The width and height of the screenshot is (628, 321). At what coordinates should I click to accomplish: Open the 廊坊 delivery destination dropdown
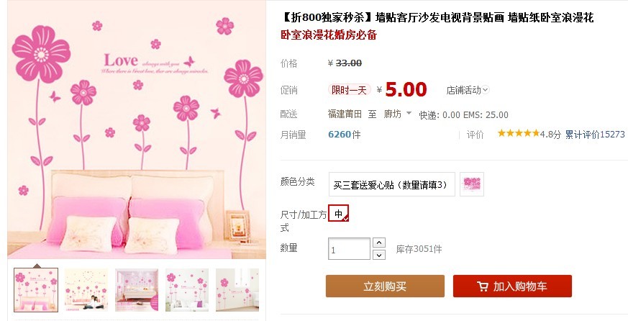click(397, 114)
